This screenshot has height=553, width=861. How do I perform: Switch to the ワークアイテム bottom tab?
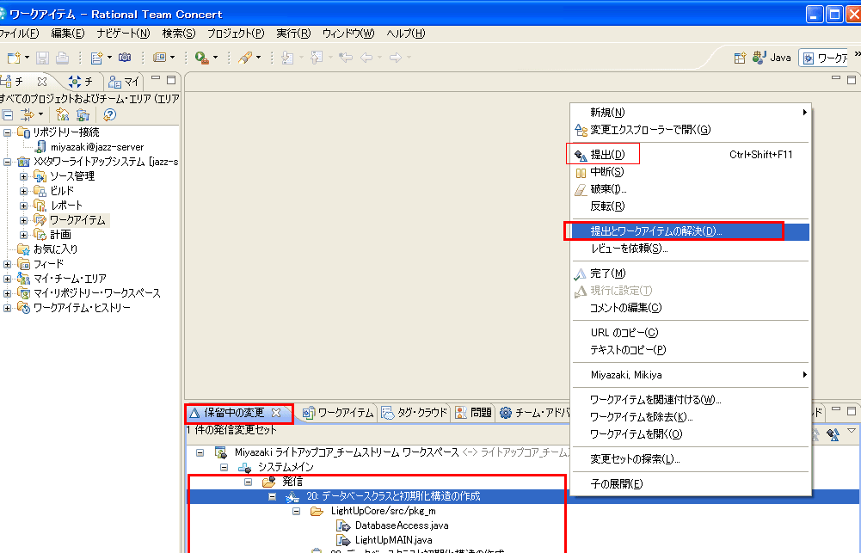pos(339,413)
